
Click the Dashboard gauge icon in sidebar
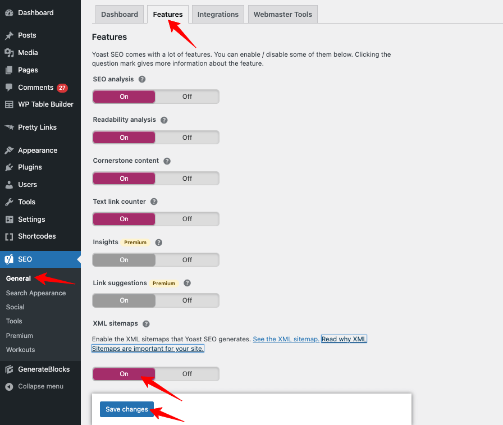[x=10, y=13]
